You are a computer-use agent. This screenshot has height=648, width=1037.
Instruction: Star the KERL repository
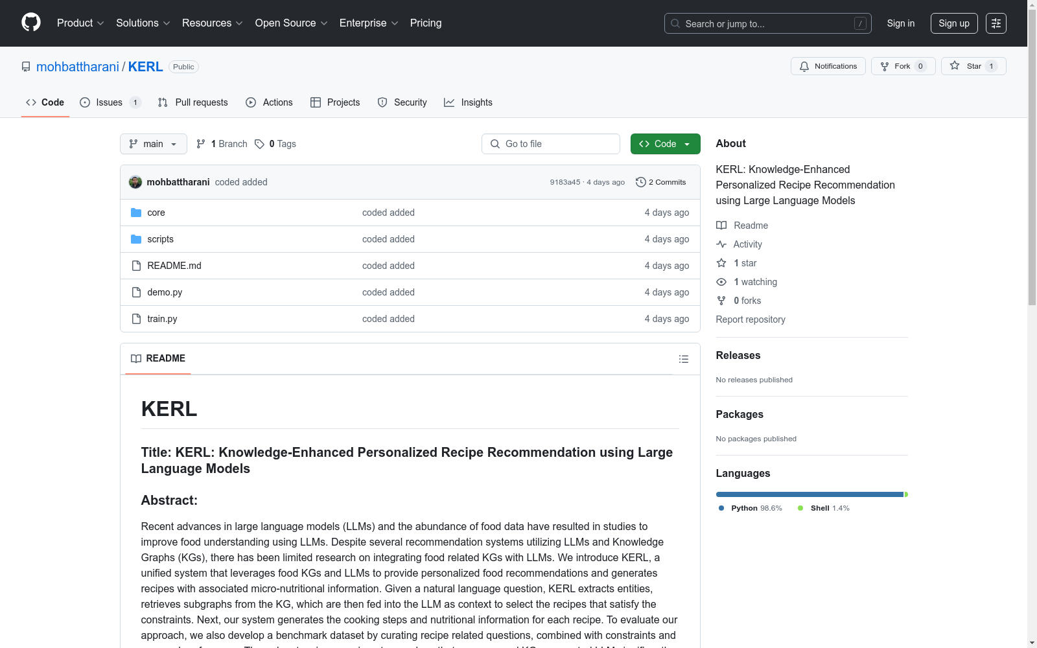coord(973,66)
